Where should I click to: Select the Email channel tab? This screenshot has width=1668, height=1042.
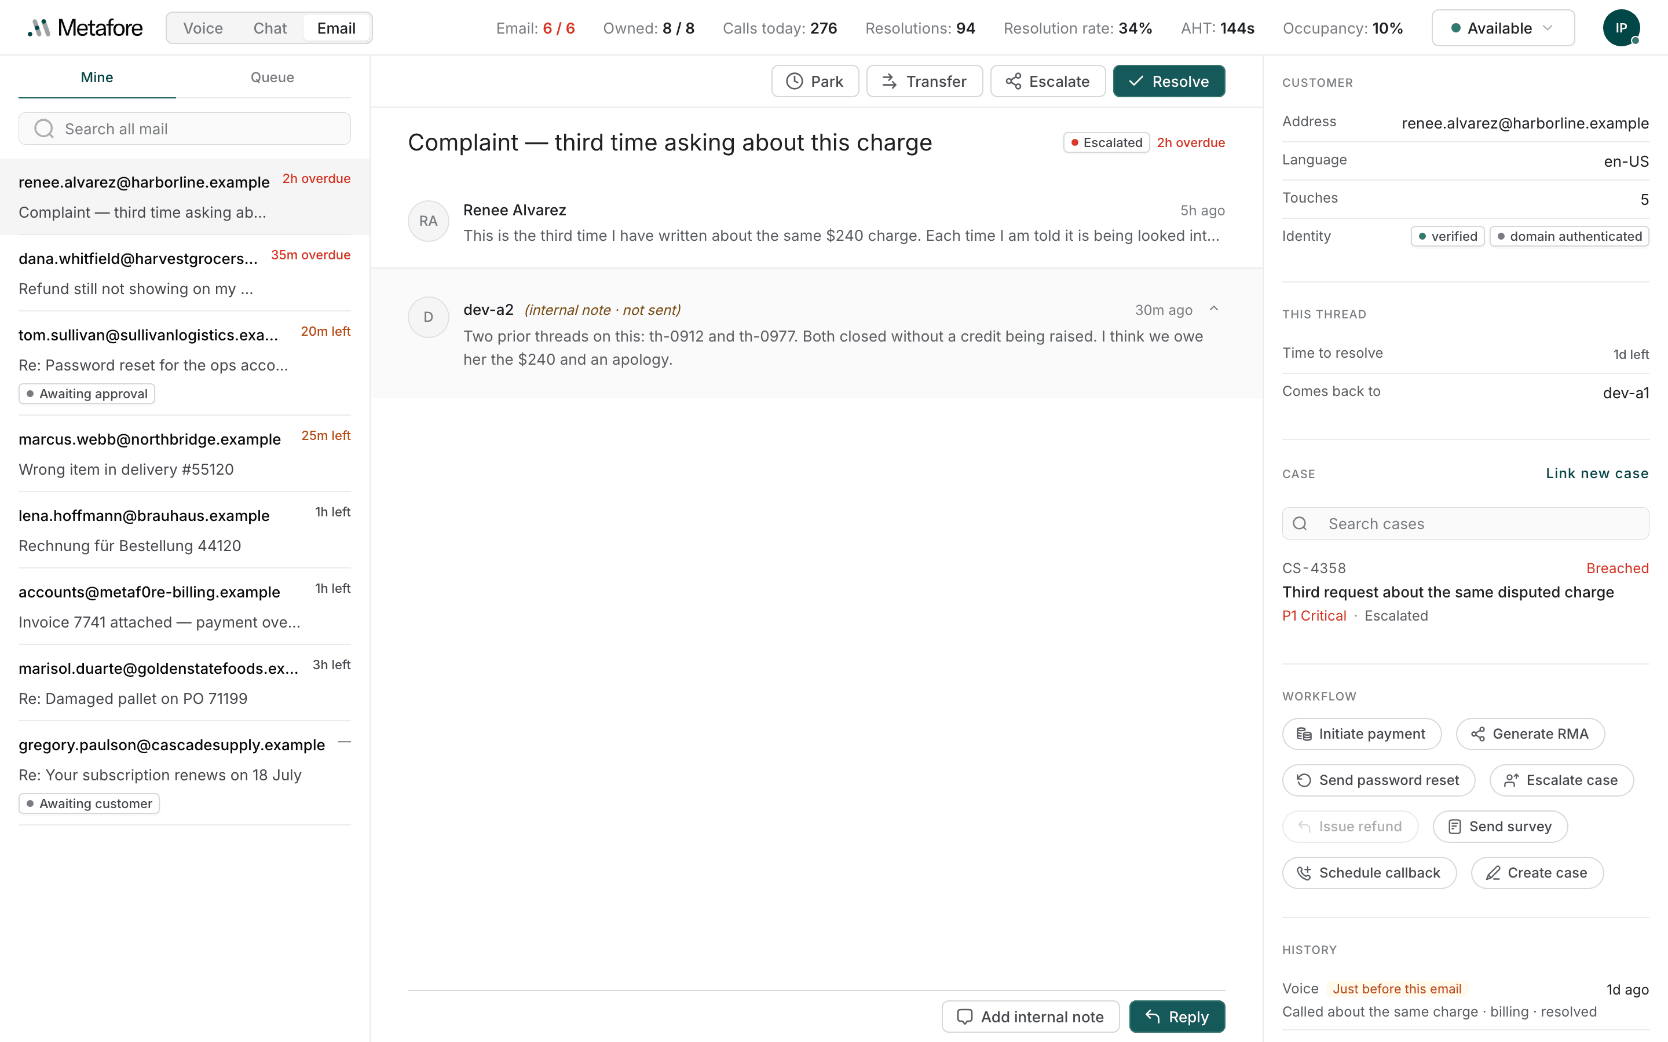tap(336, 28)
